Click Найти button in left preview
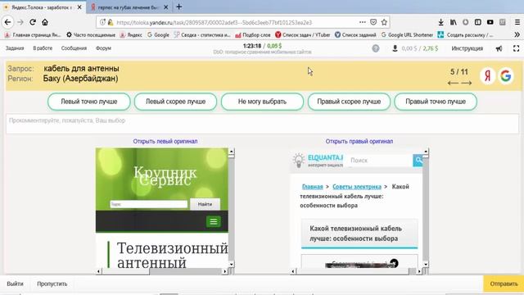Screen dimensions: 524x295 point(205,204)
